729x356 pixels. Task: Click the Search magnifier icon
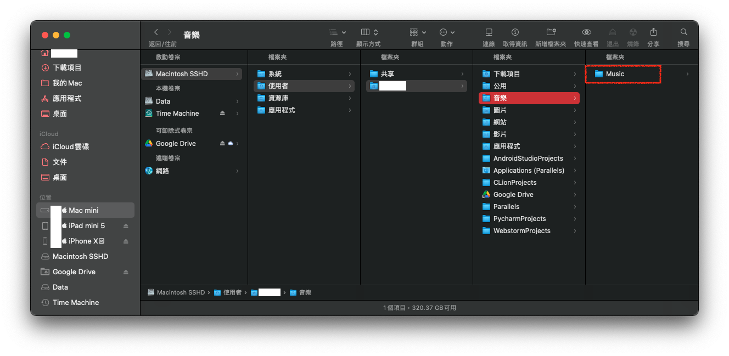pyautogui.click(x=683, y=32)
